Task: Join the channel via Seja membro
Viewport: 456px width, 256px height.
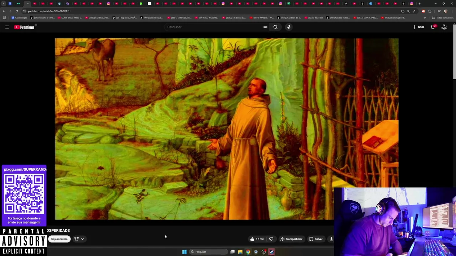Action: pos(59,239)
